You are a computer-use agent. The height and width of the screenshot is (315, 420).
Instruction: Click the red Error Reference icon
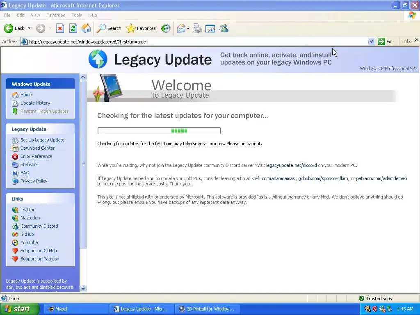coord(15,156)
